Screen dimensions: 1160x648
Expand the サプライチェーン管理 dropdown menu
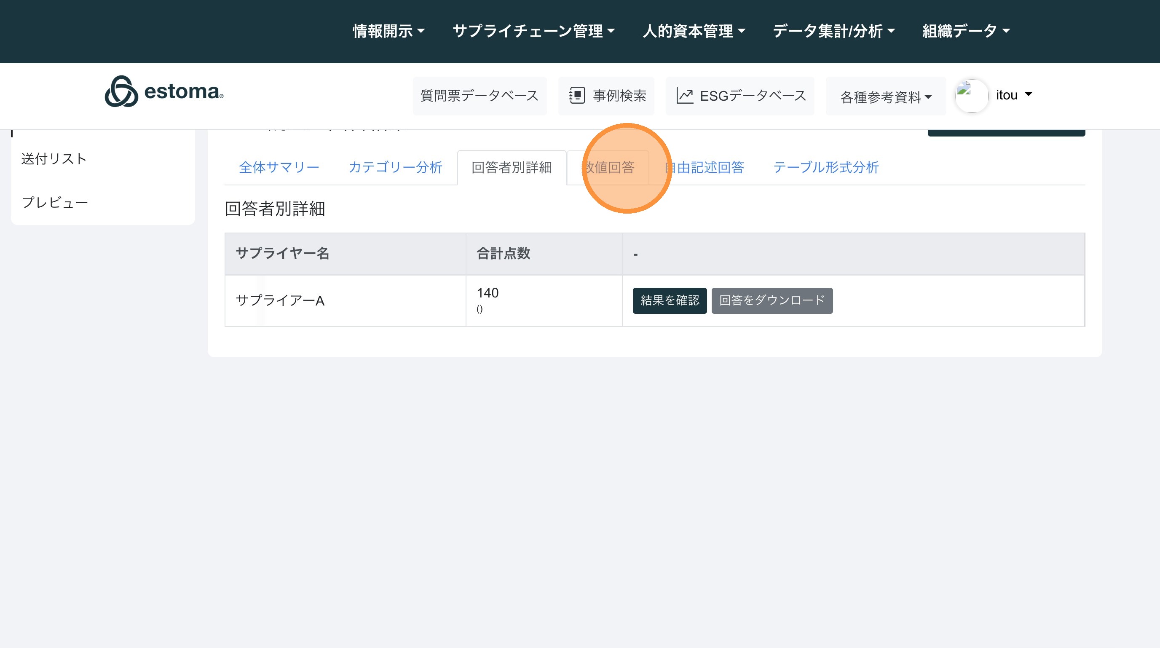[x=533, y=31]
